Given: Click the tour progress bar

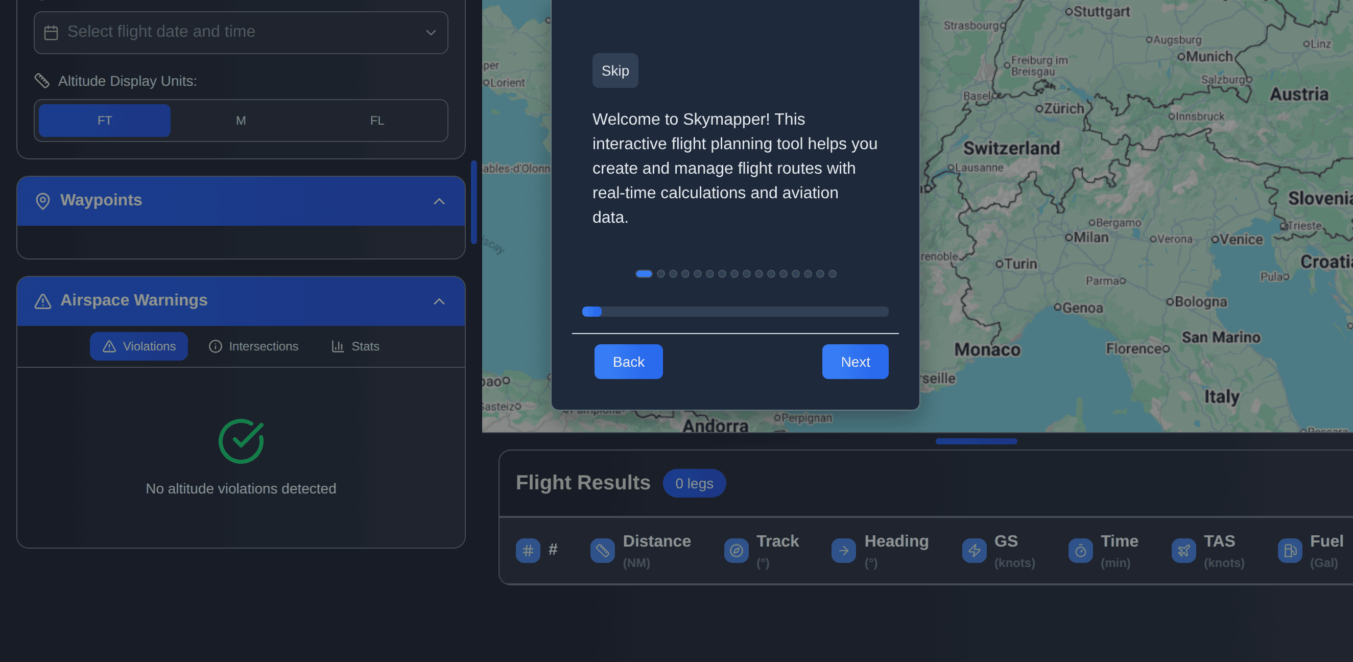Looking at the screenshot, I should point(735,312).
